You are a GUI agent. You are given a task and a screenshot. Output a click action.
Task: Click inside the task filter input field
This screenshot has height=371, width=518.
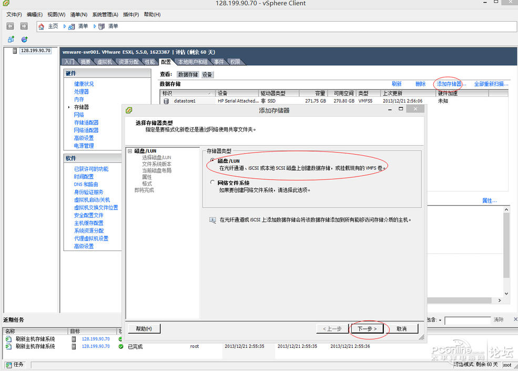pyautogui.click(x=468, y=320)
